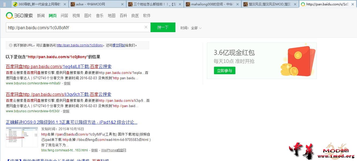Visit the direct pan.baidu.com/s/1c0j8ony link

pyautogui.click(x=80, y=45)
